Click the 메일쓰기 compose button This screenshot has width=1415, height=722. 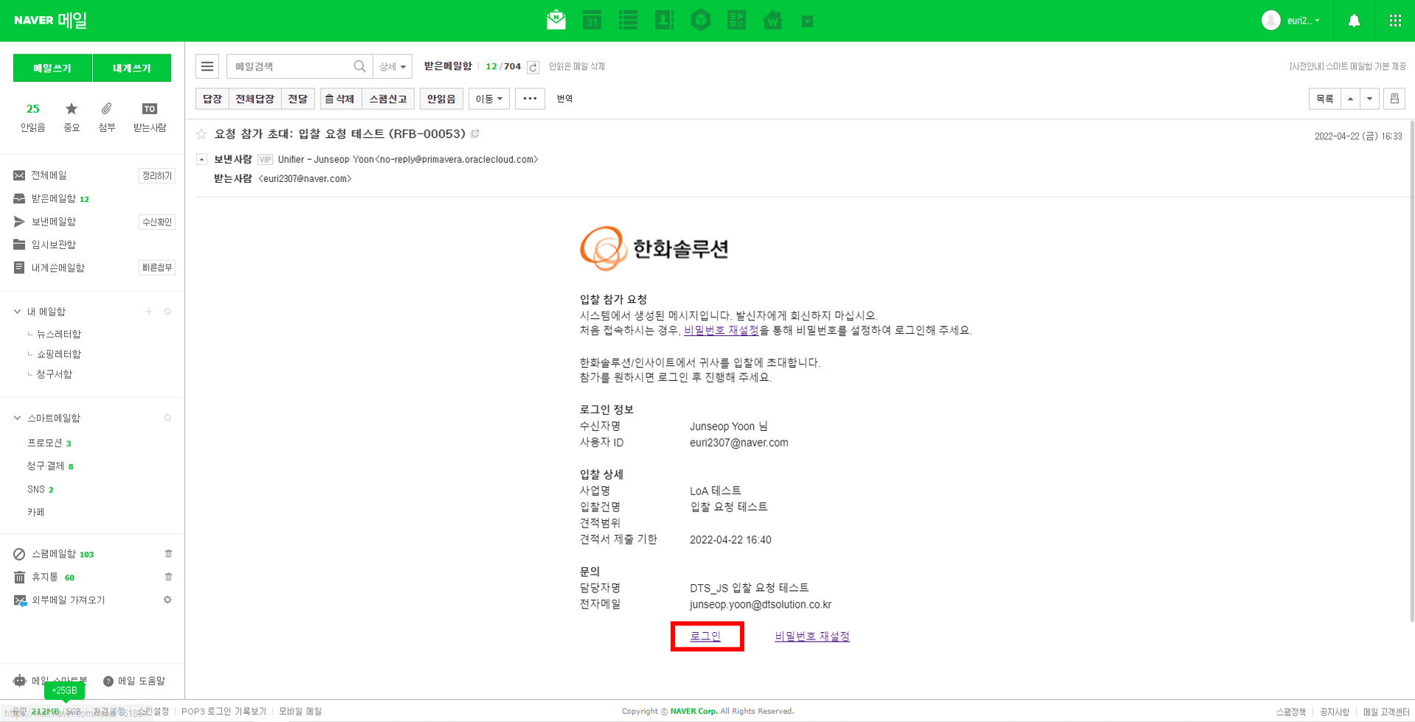pyautogui.click(x=52, y=68)
